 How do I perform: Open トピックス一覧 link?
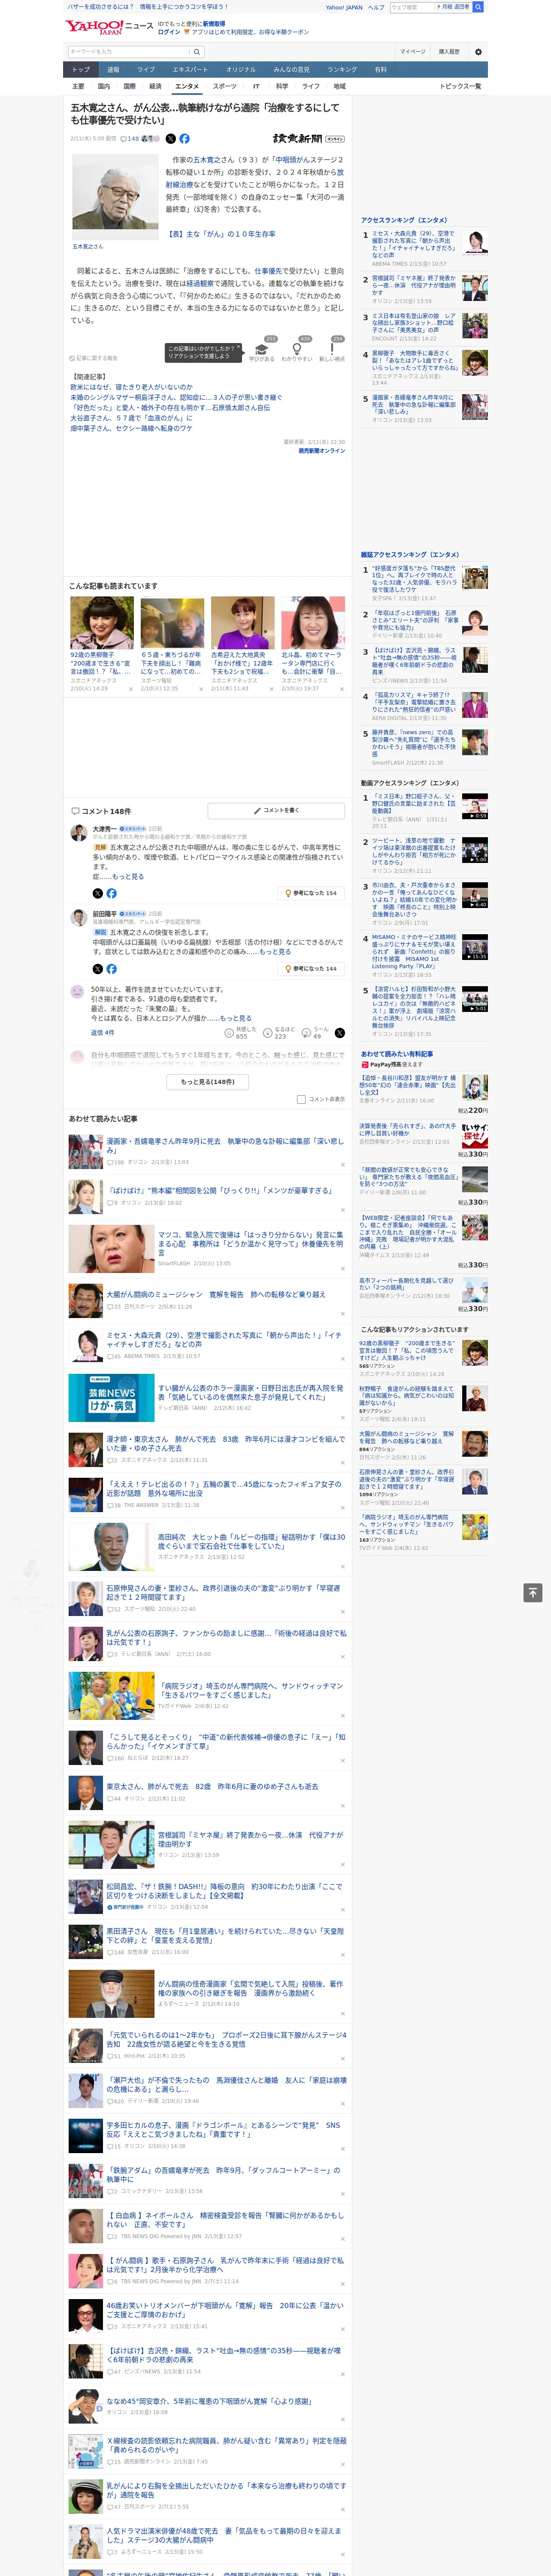(x=460, y=86)
